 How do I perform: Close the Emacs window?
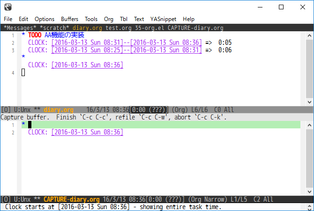[303, 7]
